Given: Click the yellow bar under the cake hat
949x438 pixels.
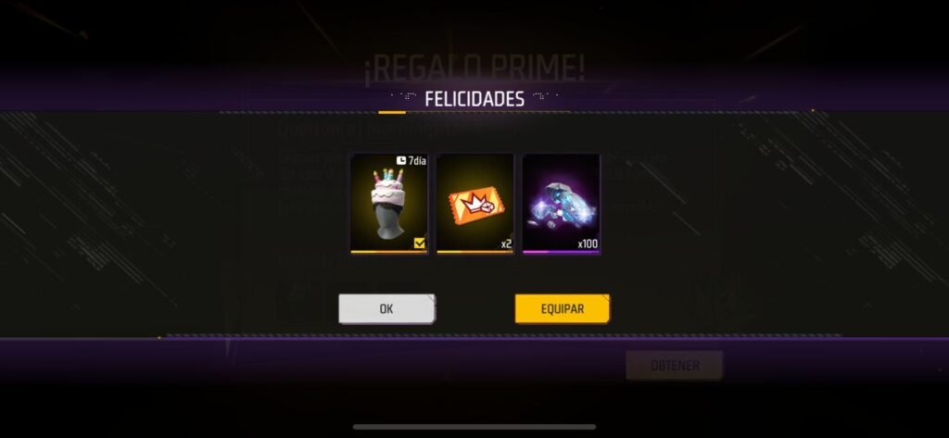Looking at the screenshot, I should (x=389, y=252).
